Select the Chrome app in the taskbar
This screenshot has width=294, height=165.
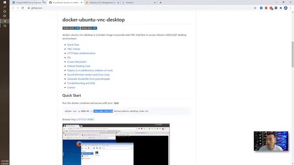click(5, 21)
